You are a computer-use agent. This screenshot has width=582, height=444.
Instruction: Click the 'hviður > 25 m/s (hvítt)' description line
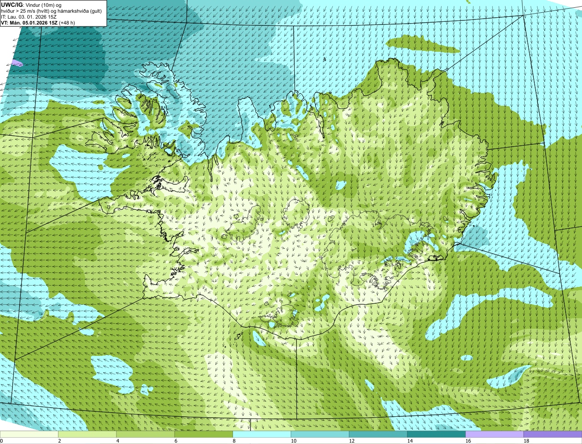51,10
